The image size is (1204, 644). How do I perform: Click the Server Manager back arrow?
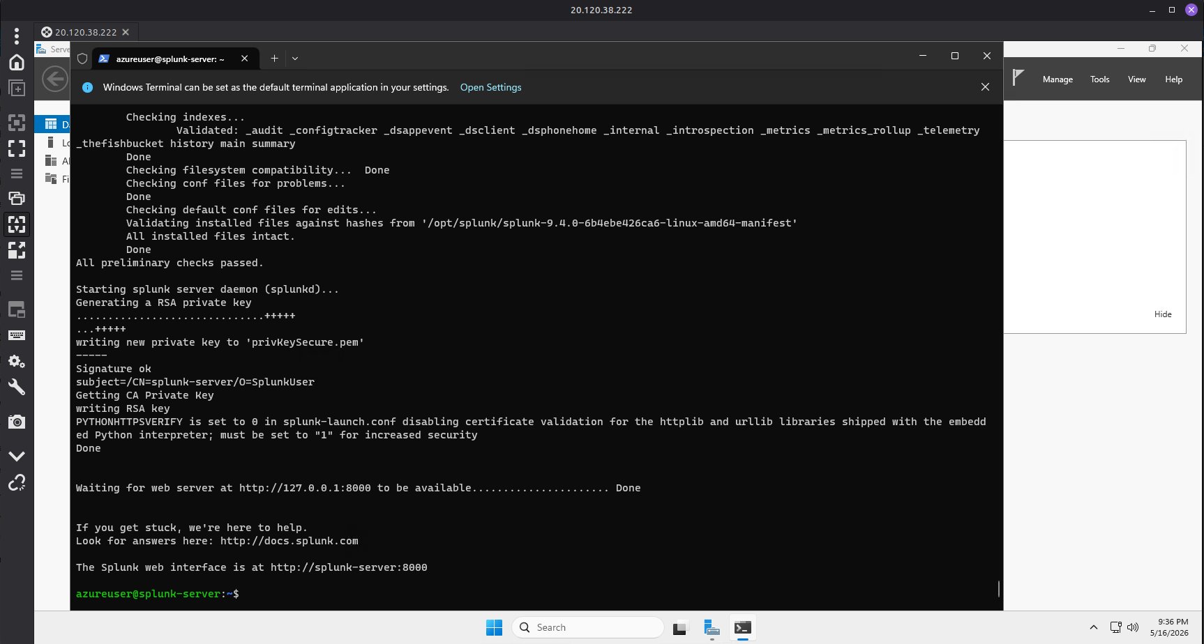coord(55,79)
